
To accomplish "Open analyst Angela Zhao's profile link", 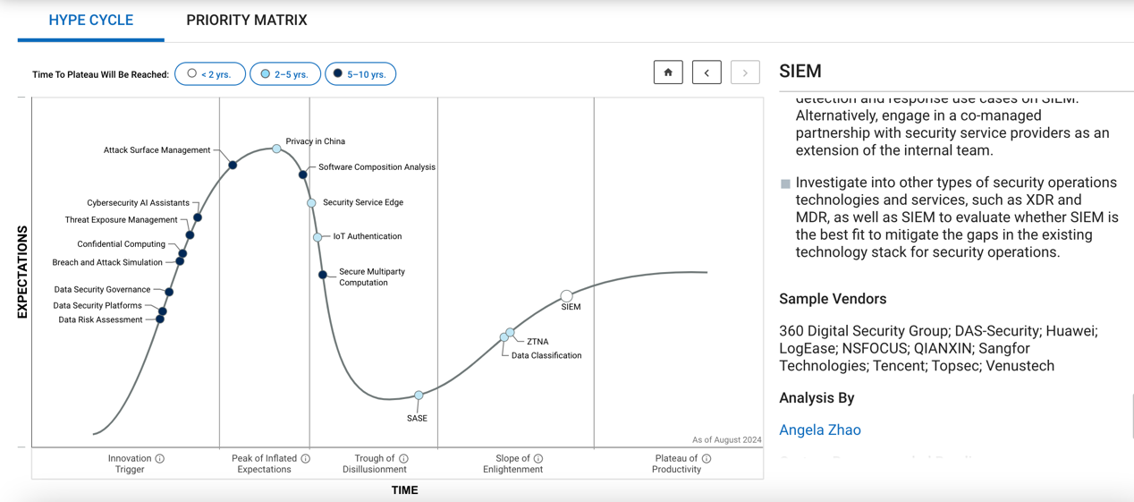I will point(820,430).
